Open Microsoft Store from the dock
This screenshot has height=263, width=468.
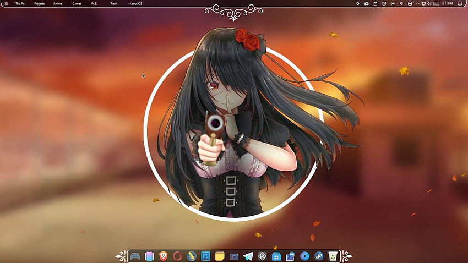point(276,256)
